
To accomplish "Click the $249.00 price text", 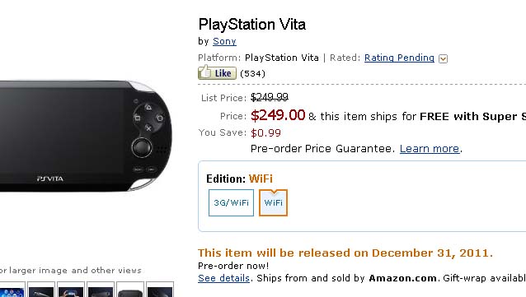I will [278, 115].
